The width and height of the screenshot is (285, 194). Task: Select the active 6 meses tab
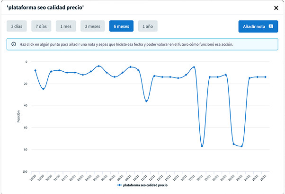[121, 26]
